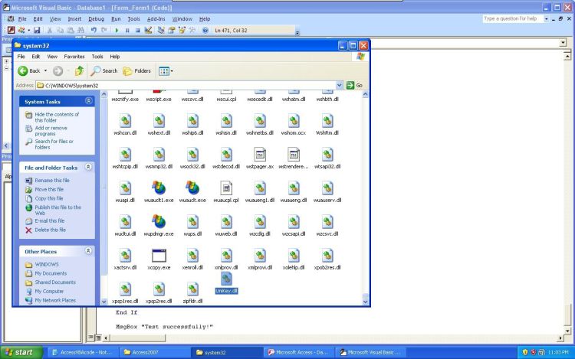Image resolution: width=575 pixels, height=359 pixels.
Task: Toggle the Folders pane in Explorer toolbar
Action: click(136, 70)
